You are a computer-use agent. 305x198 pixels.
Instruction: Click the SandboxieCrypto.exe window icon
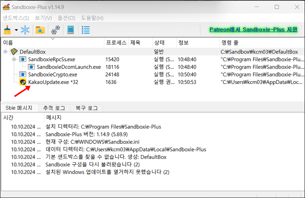pos(23,74)
